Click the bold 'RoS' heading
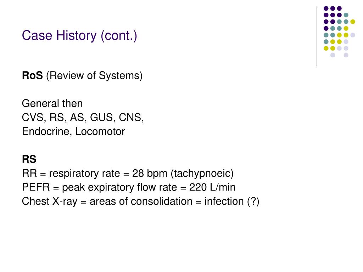 click(x=32, y=75)
